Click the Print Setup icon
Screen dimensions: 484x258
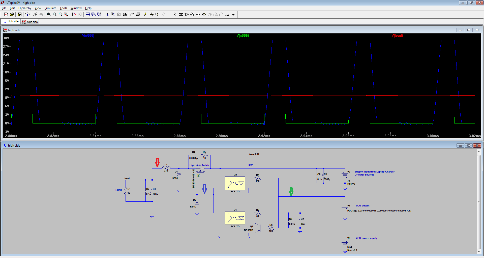132,15
